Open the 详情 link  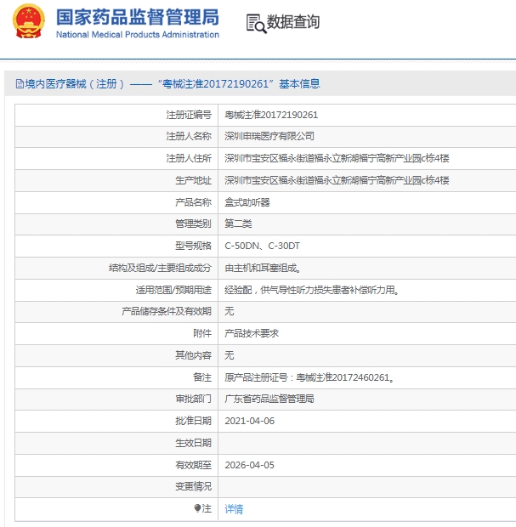(234, 509)
